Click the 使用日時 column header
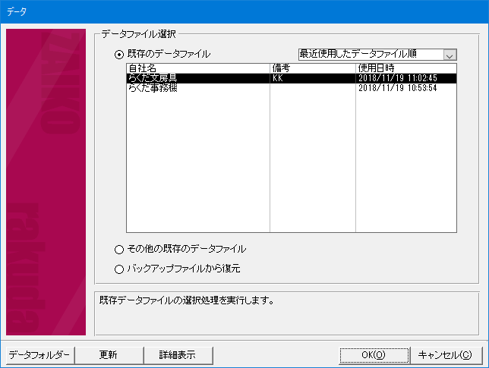Screen dimensions: 489x368 (x=405, y=68)
